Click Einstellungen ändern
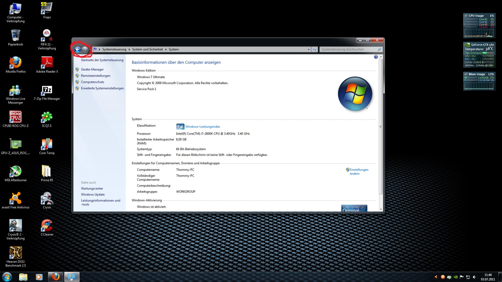Screen dimensions: 502x282 pyautogui.click(x=359, y=172)
